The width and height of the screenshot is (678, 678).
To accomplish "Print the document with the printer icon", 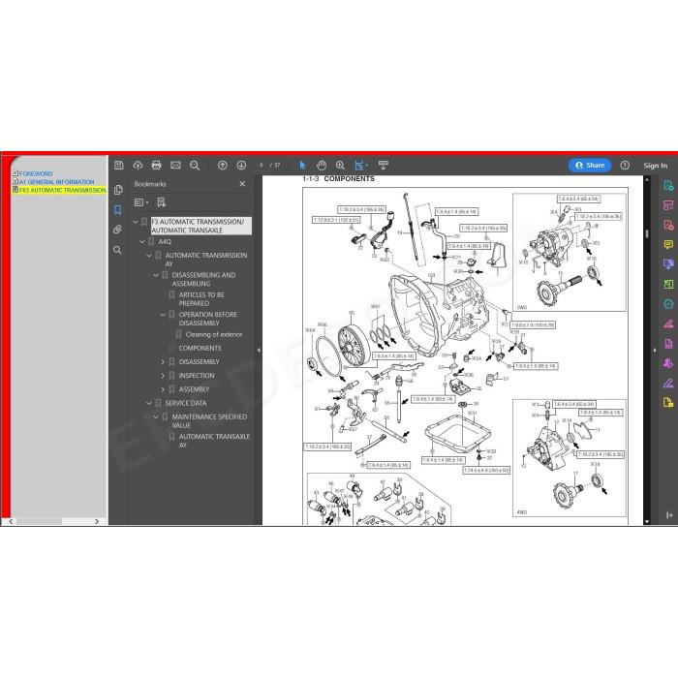I will point(157,166).
